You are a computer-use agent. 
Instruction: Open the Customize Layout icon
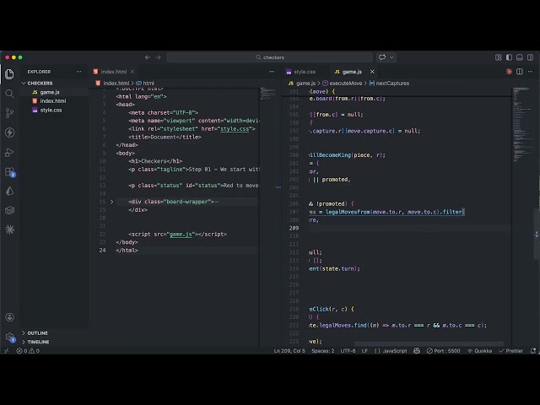[499, 57]
